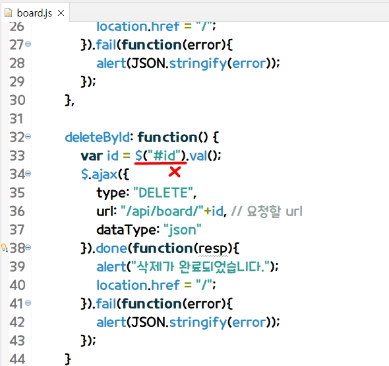Click the JS file icon on board.js tab
Screen dimensions: 389x366
tap(9, 13)
